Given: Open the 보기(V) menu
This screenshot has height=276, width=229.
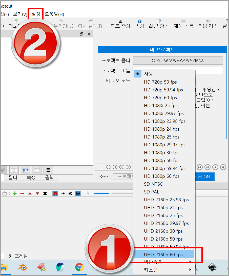Looking at the screenshot, I should [20, 14].
